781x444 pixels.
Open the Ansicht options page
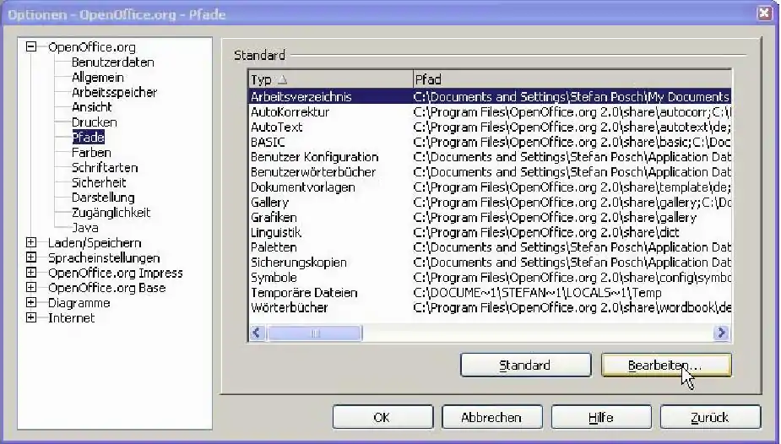tap(92, 107)
